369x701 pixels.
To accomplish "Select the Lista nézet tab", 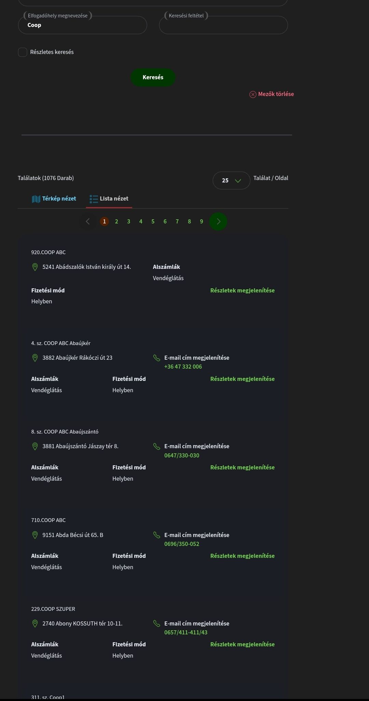I will click(114, 199).
